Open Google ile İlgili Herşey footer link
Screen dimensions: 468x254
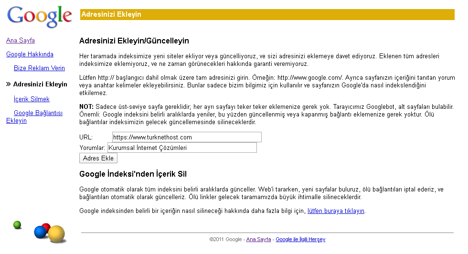[x=300, y=239]
